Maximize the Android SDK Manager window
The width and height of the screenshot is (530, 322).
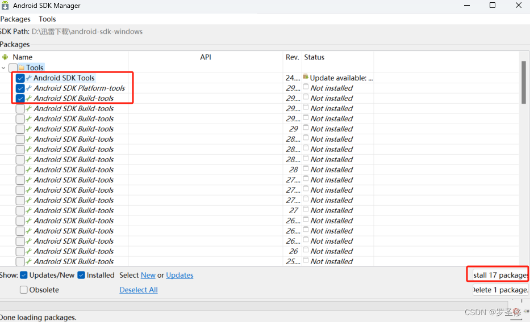pyautogui.click(x=493, y=6)
